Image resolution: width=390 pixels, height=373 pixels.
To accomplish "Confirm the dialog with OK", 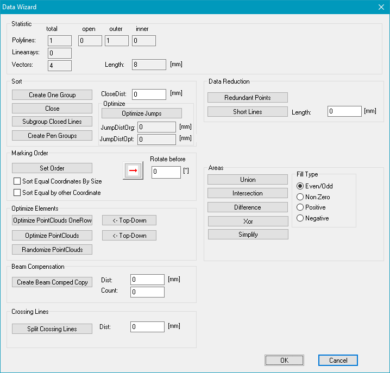I will (x=284, y=361).
